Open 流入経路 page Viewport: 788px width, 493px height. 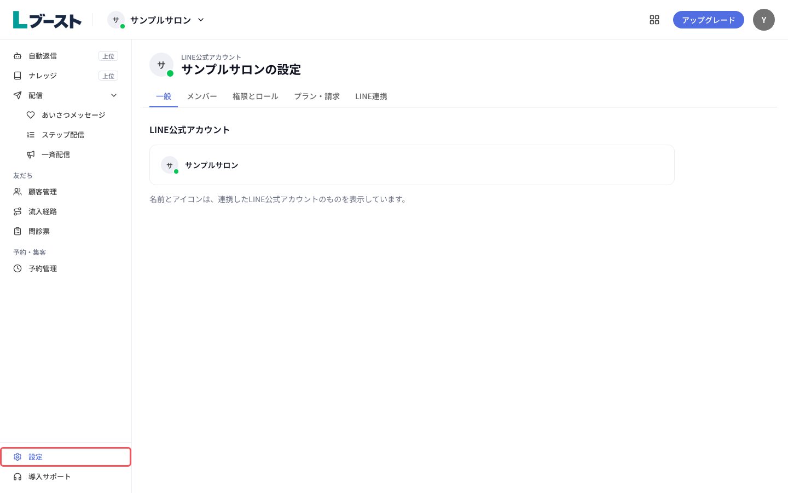66,211
